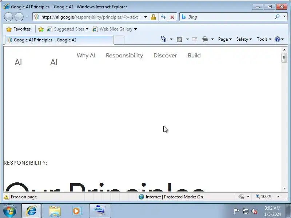291x218 pixels.
Task: Click the scroll up arrow
Action: click(284, 50)
